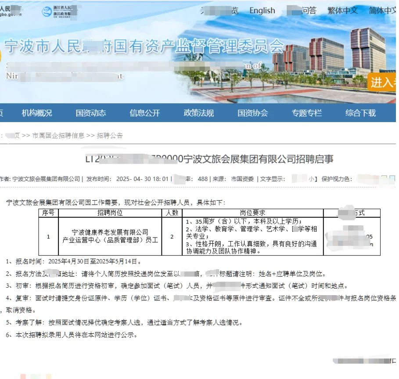Open the 机构概况 navigation menu
Image resolution: width=399 pixels, height=379 pixels.
pyautogui.click(x=36, y=113)
